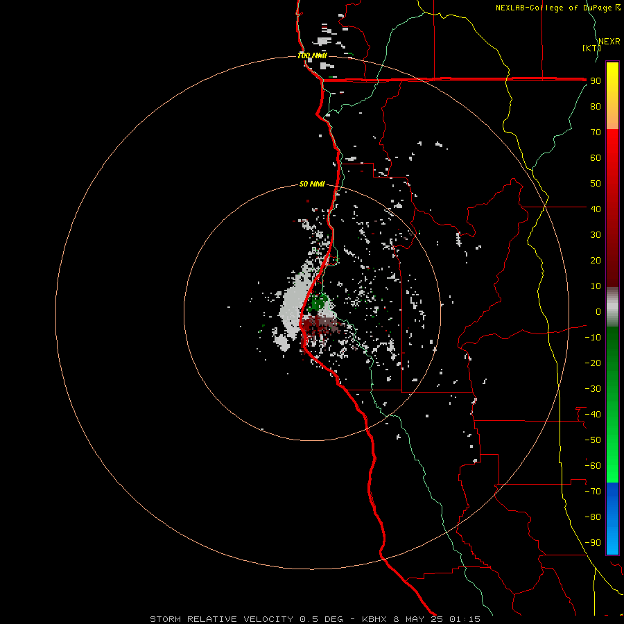The image size is (624, 624).
Task: Click the '[KT]' units label
Action: tap(591, 48)
